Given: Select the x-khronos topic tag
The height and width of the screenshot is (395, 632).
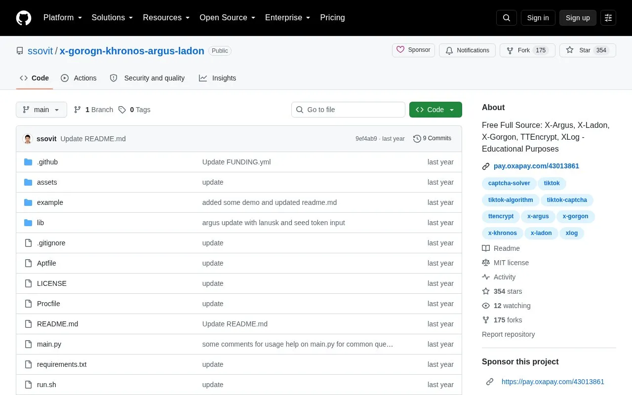Looking at the screenshot, I should (x=503, y=233).
